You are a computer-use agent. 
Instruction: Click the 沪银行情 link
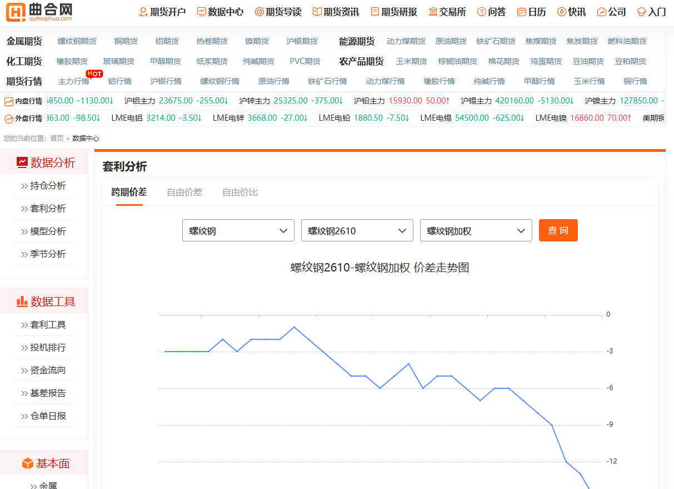(x=166, y=81)
